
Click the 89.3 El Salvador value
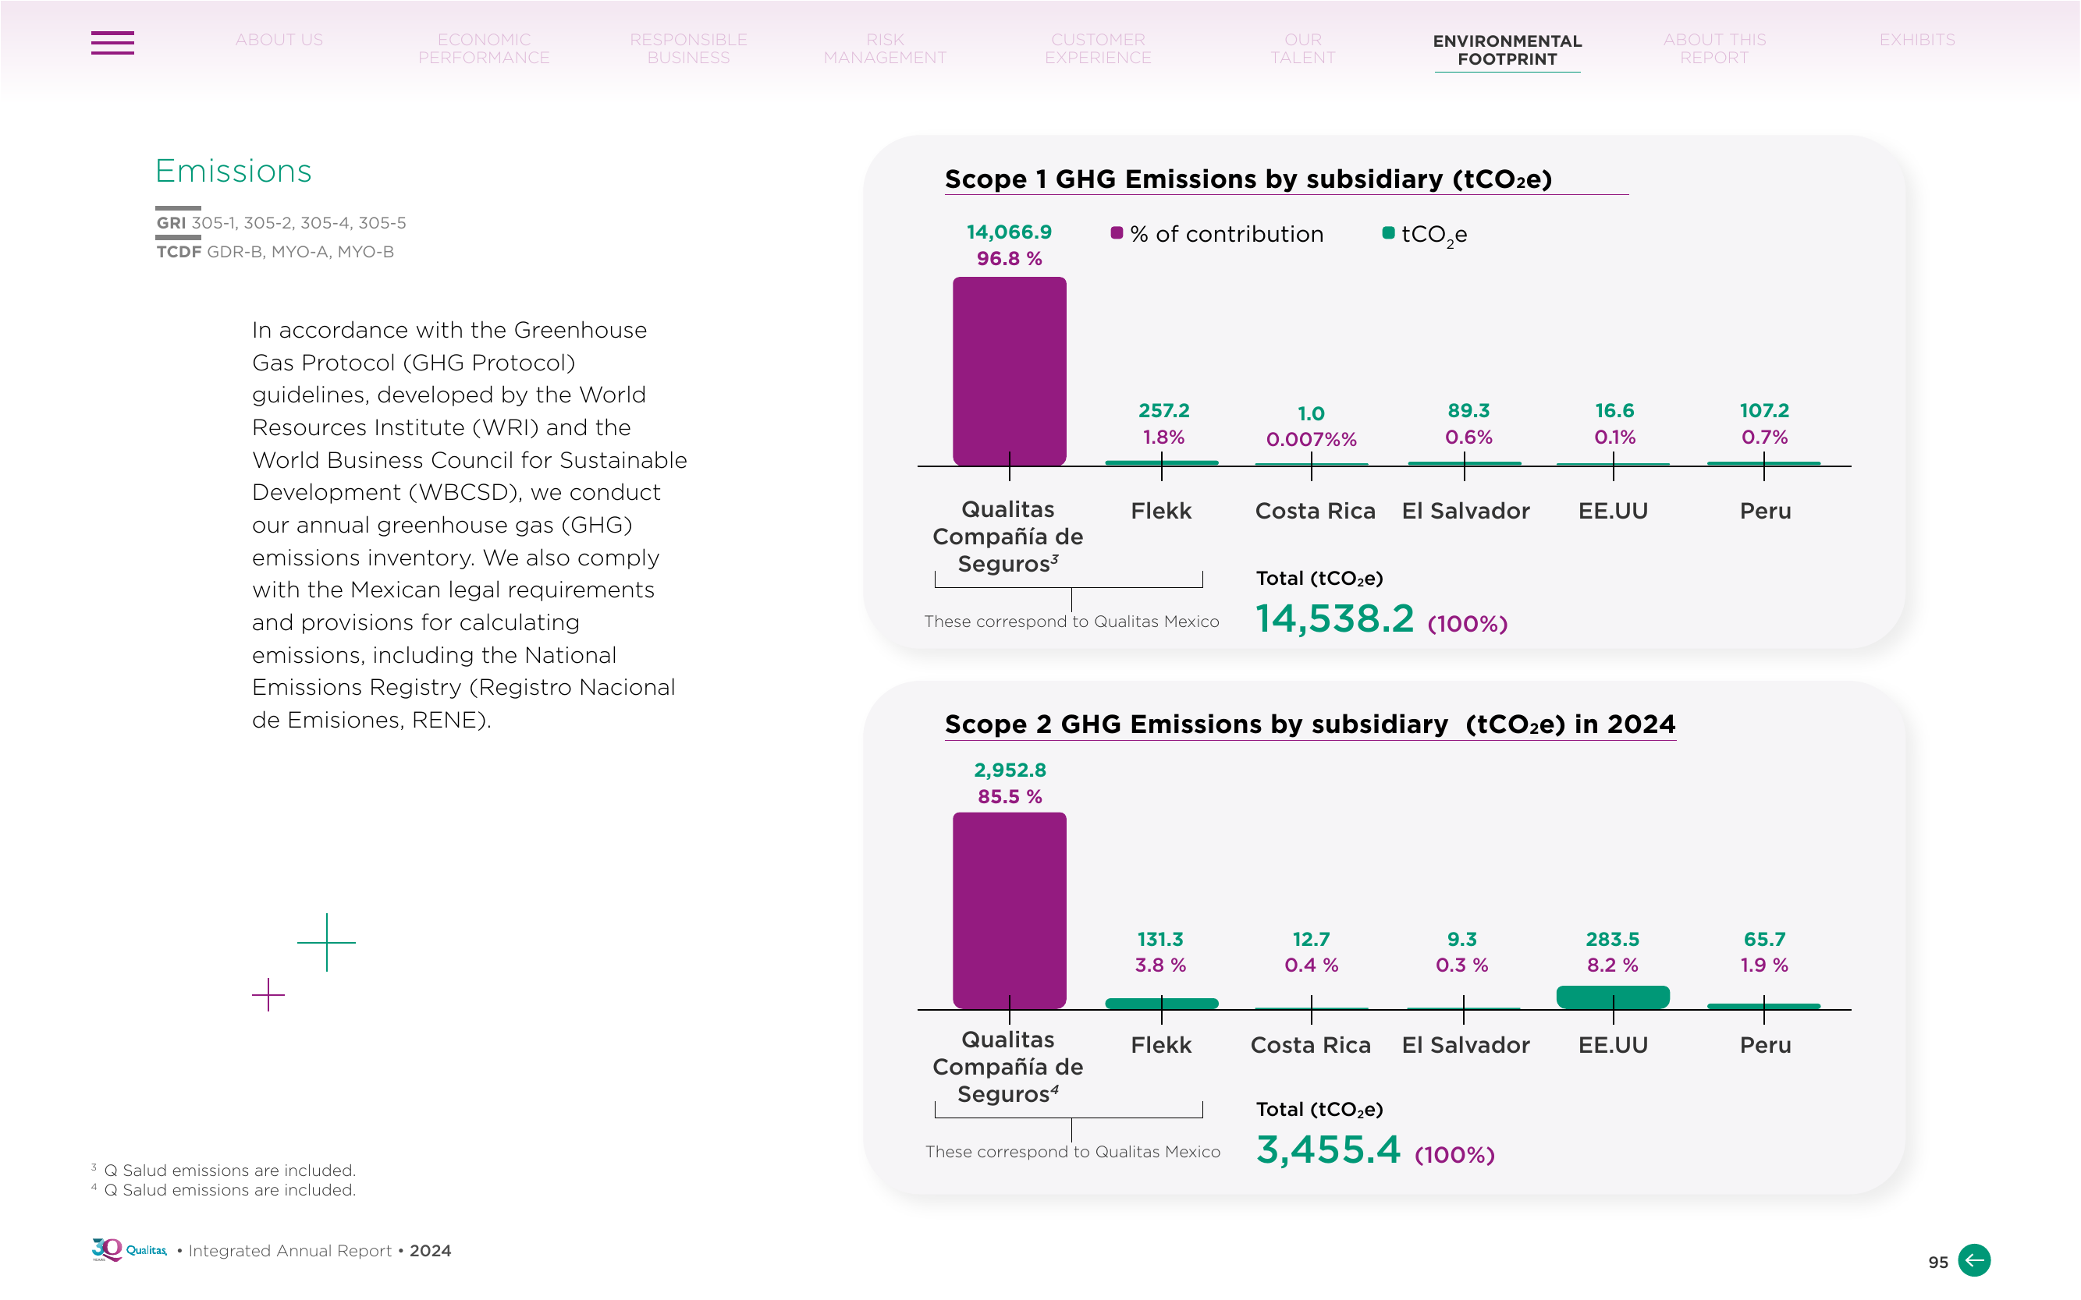1468,411
